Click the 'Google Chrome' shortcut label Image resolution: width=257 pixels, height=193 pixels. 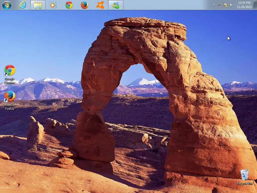click(x=10, y=81)
